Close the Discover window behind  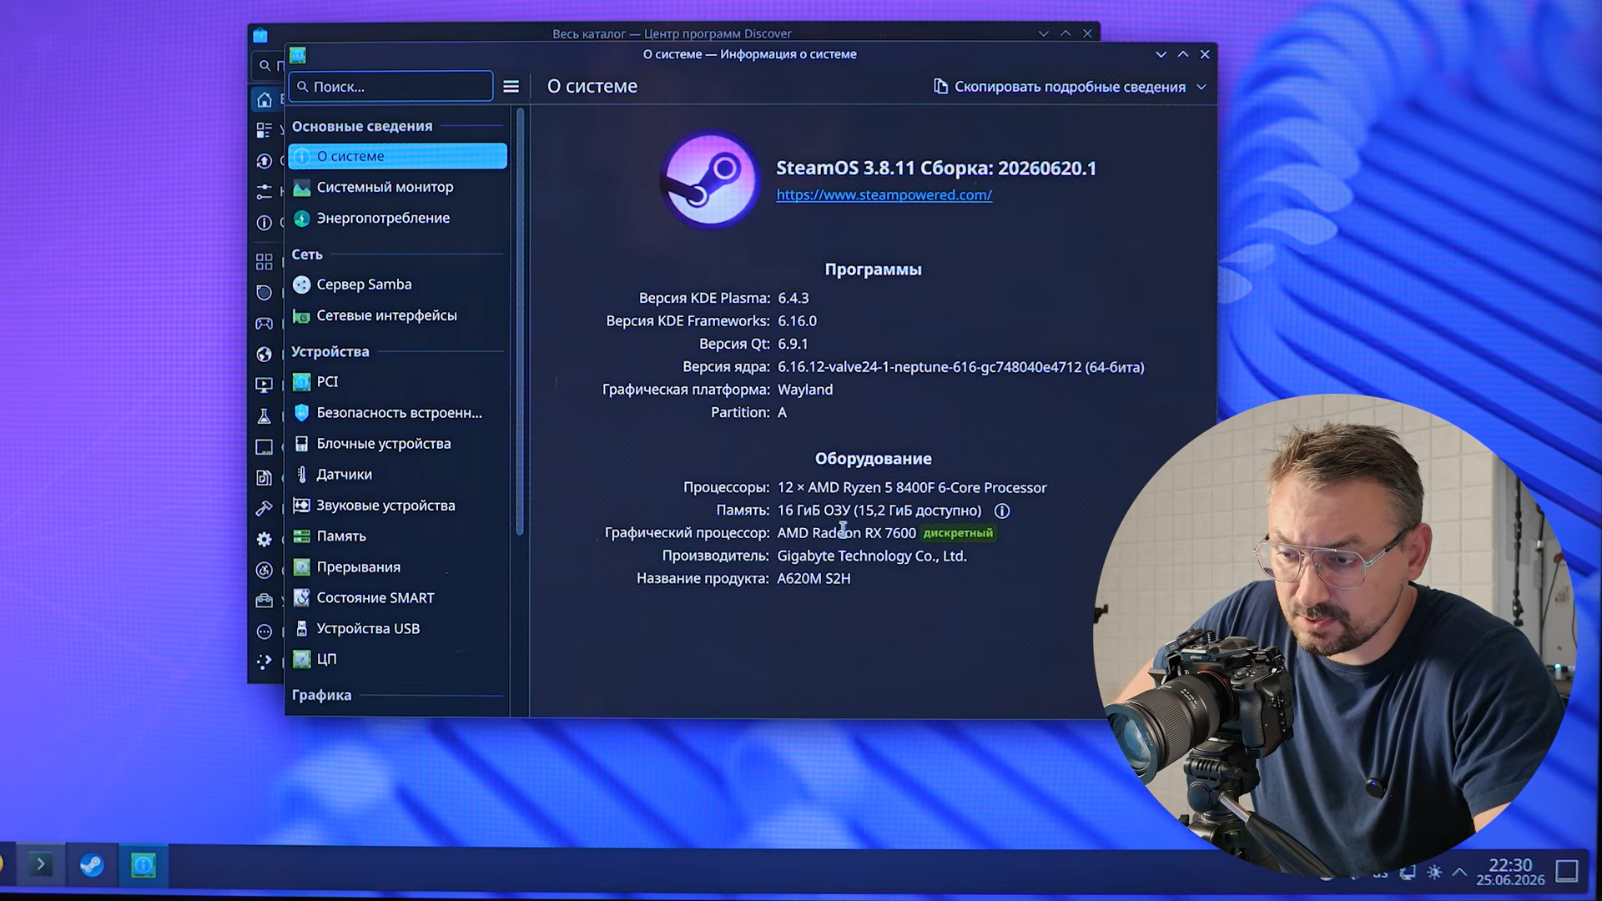1087,33
